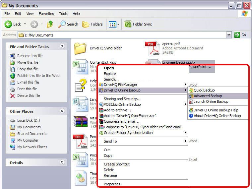Viewport: 252px width, 189px height.
Task: Toggle the Folders pane button
Action: (93, 24)
